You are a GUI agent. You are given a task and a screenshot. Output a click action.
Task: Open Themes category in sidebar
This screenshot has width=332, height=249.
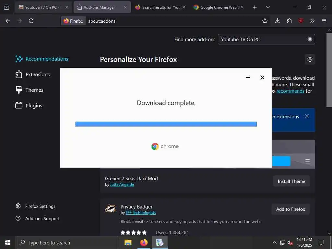pos(30,90)
